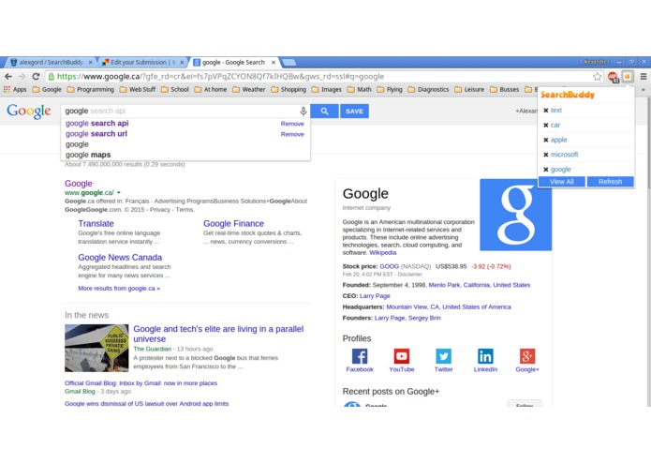Go back with the browser back arrow
651x463 pixels.
click(x=8, y=77)
